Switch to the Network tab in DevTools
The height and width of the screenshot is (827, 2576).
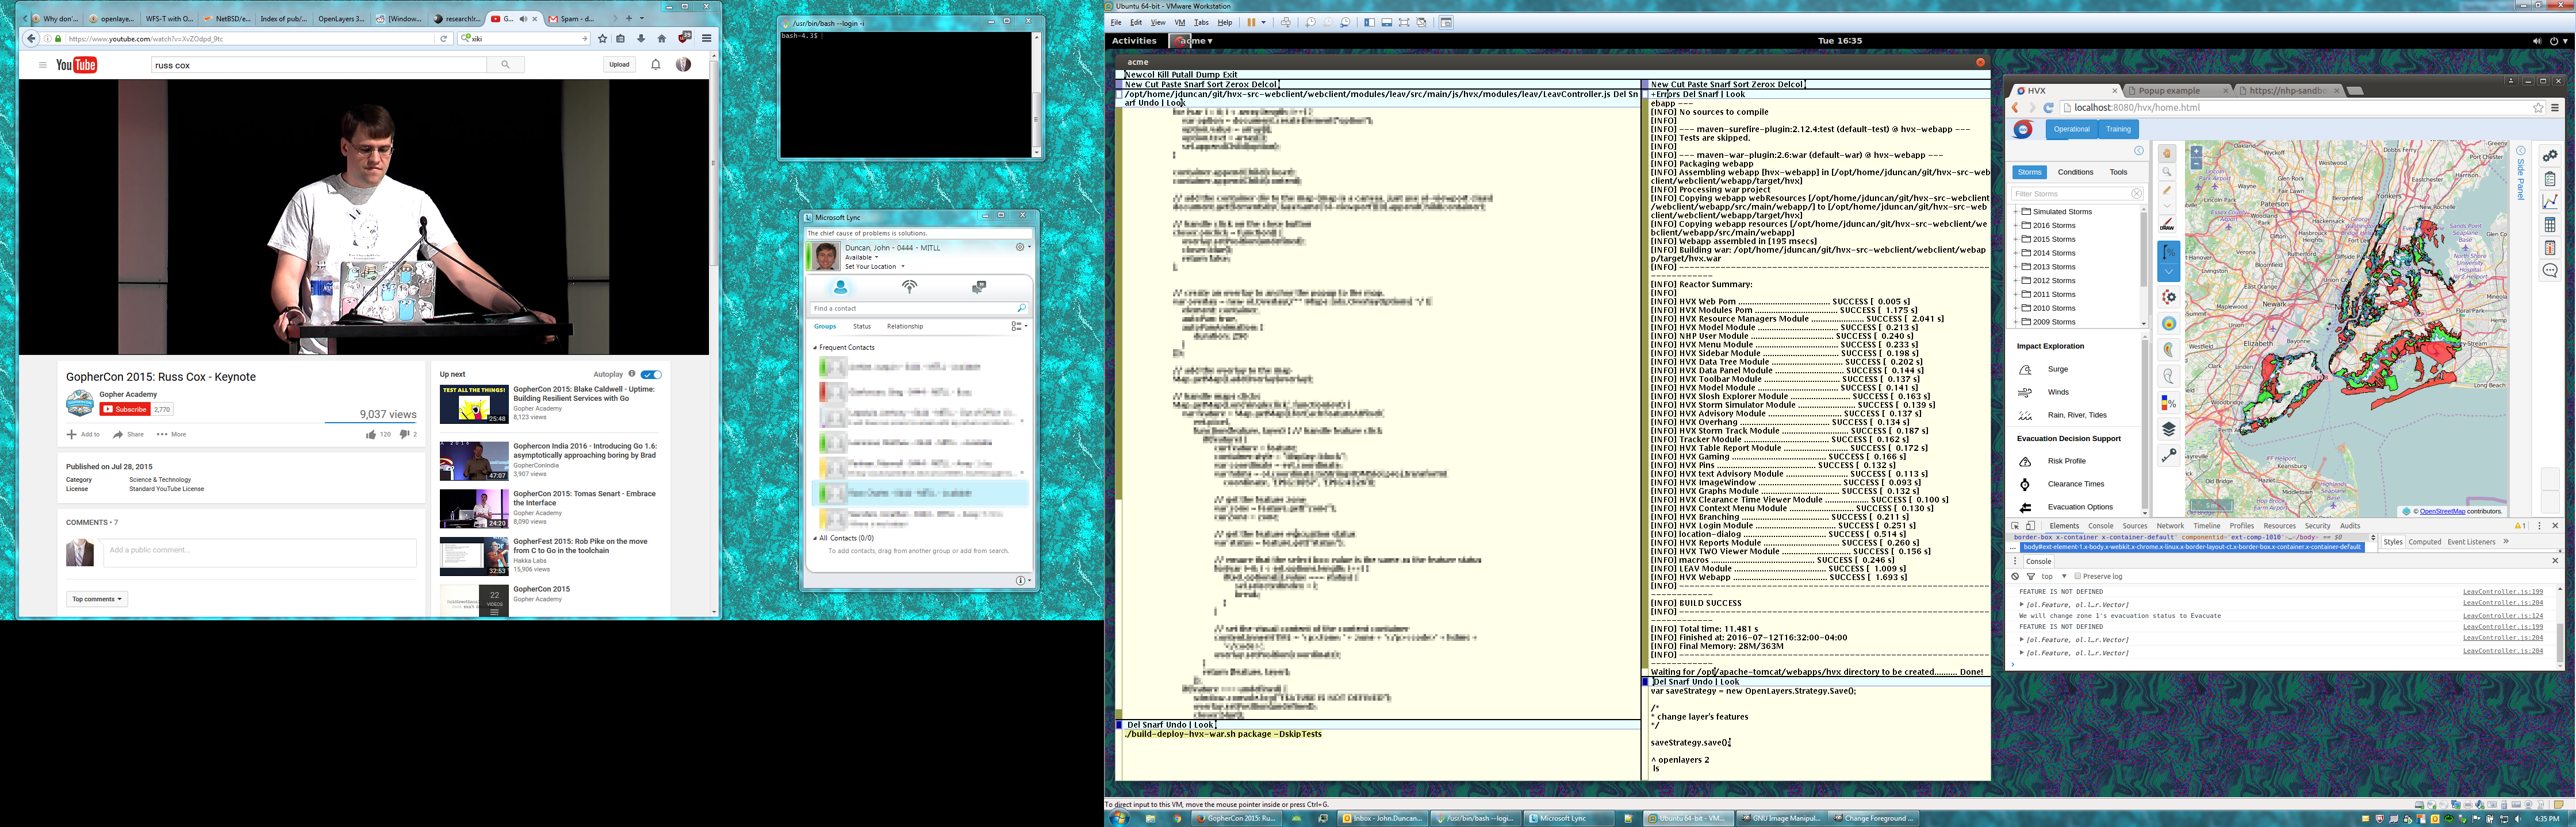pos(2170,525)
